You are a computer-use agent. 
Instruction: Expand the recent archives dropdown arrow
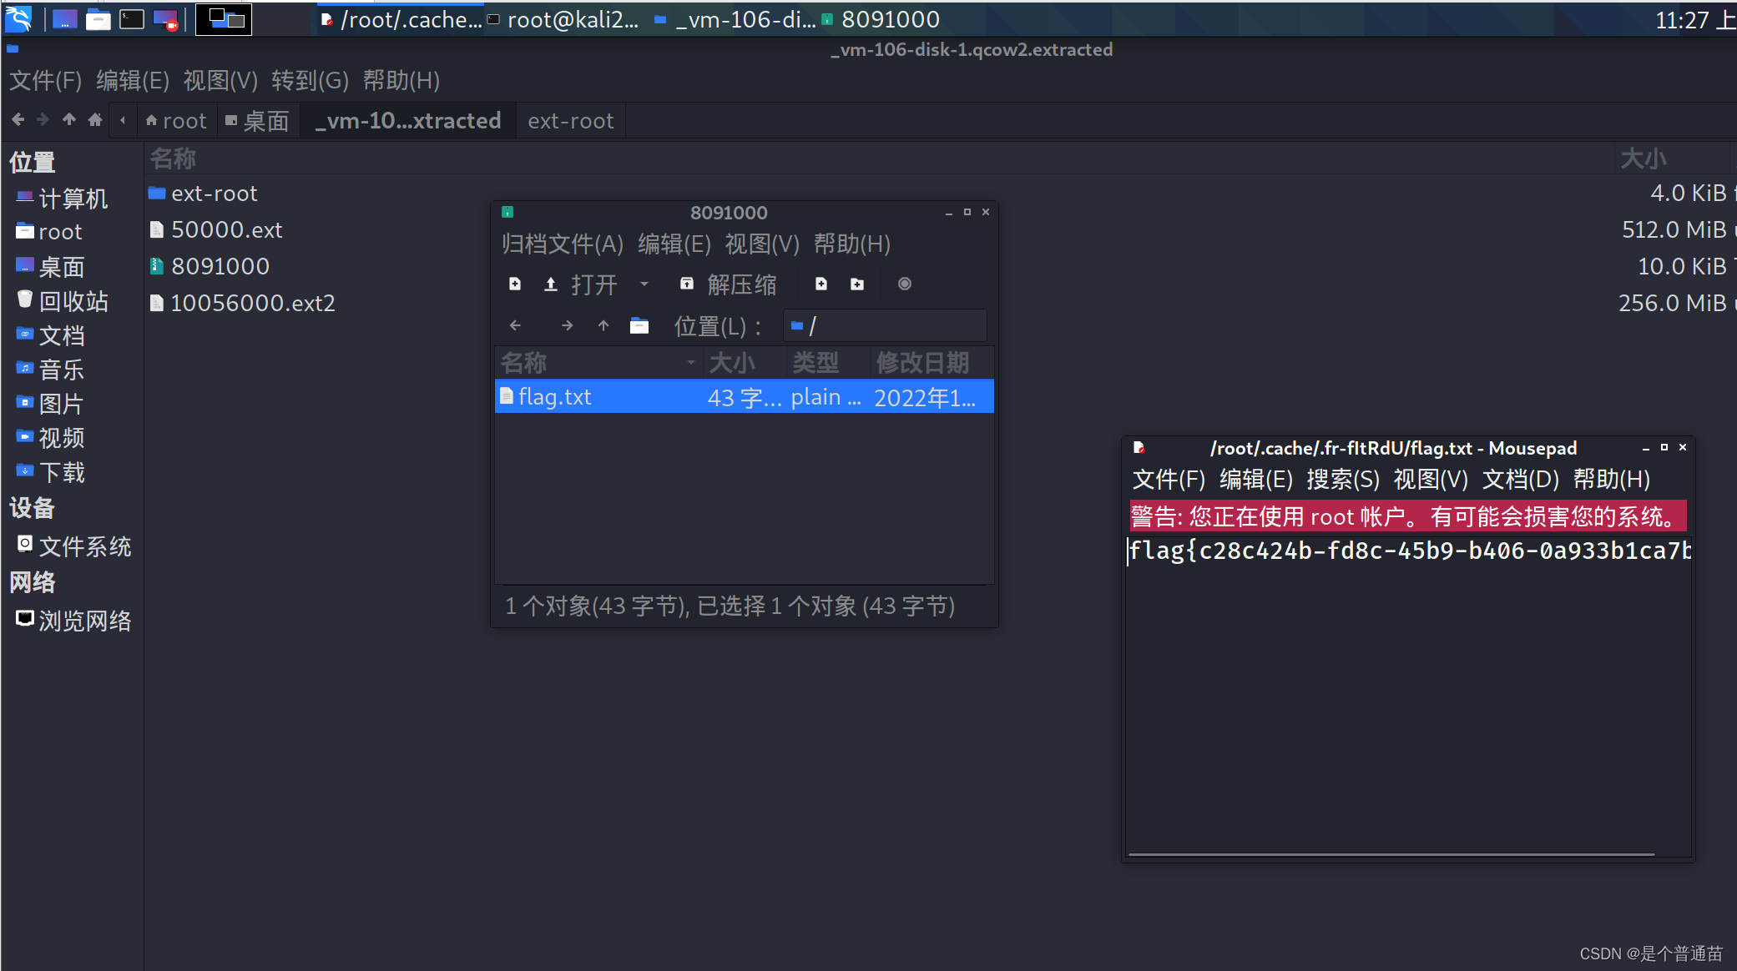point(644,284)
